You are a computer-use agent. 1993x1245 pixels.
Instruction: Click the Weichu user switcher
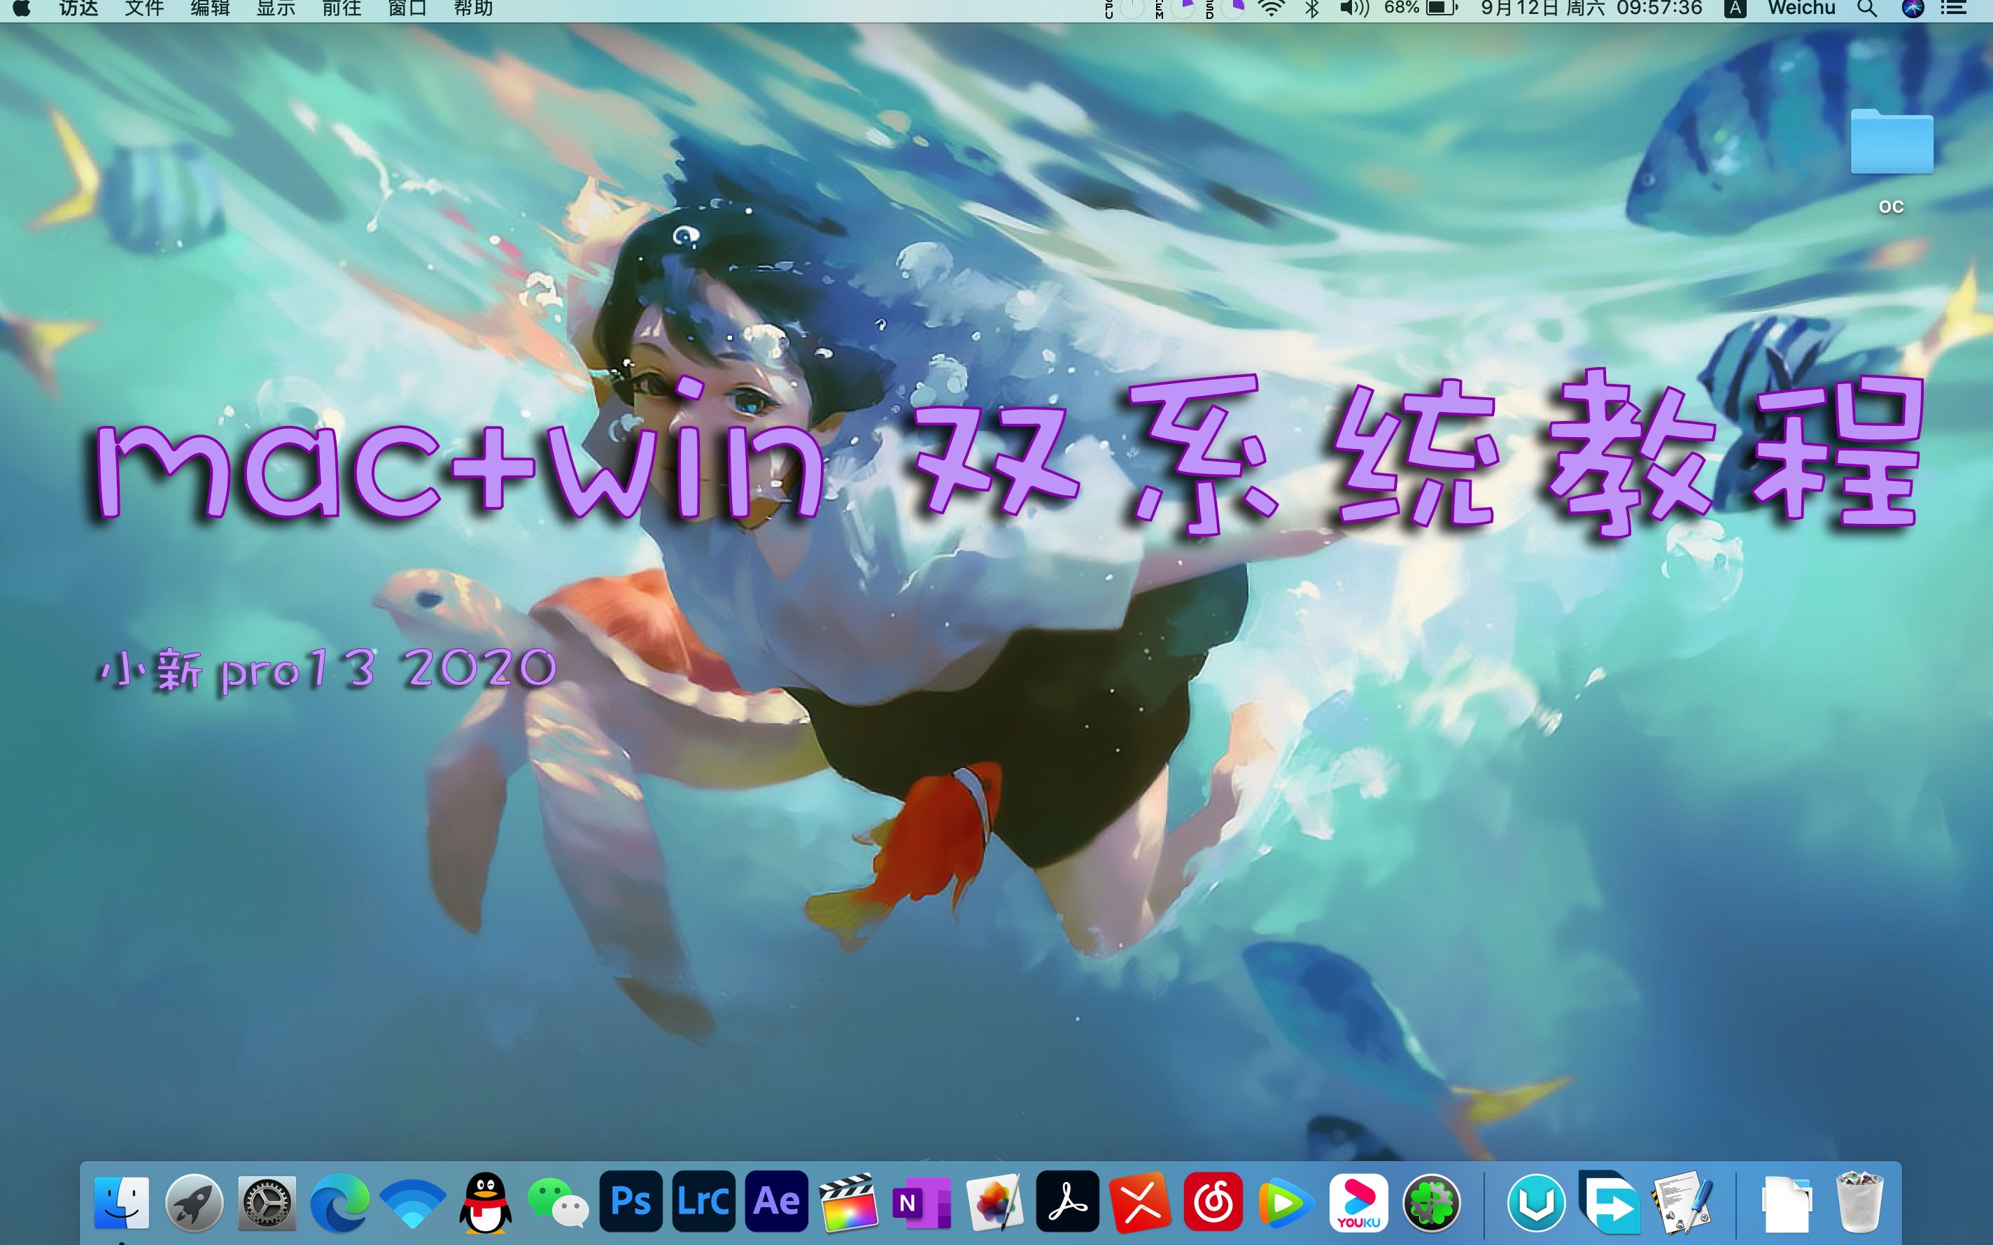pyautogui.click(x=1803, y=9)
